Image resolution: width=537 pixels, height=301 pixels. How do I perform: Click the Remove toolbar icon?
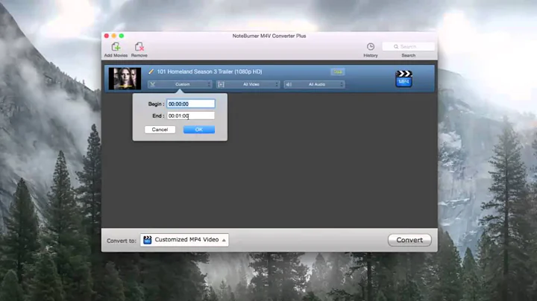coord(139,46)
